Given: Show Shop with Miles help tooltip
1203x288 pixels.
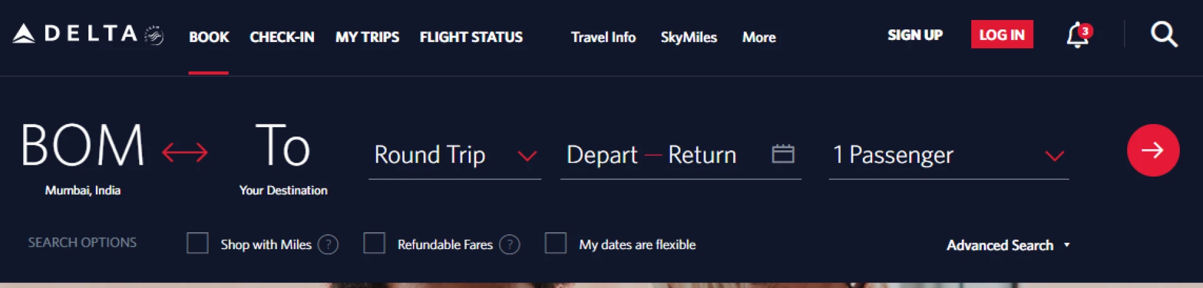Looking at the screenshot, I should click(328, 244).
